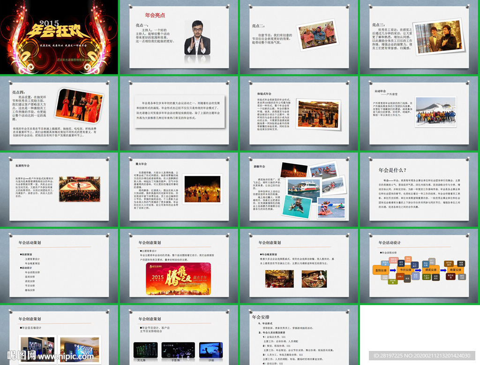
Task: Click the 体验式年会 heading text
Action: coord(264,94)
